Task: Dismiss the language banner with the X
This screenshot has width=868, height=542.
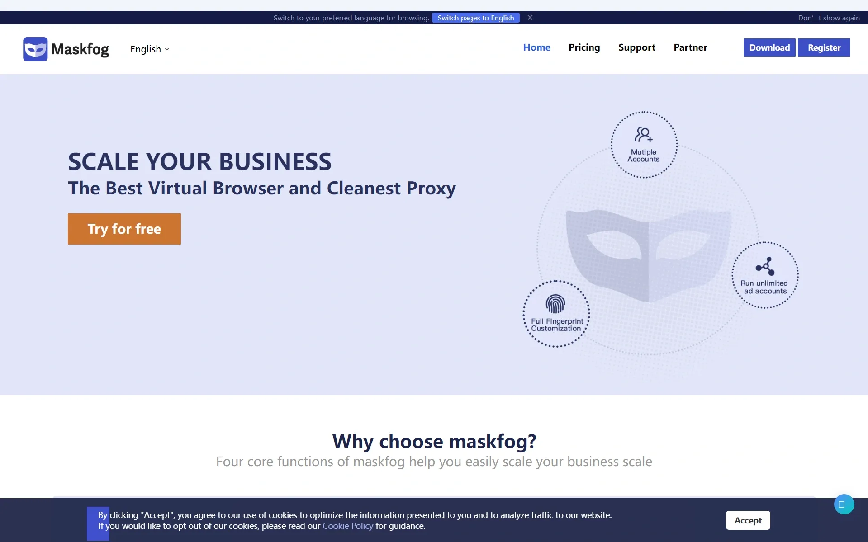Action: tap(530, 18)
